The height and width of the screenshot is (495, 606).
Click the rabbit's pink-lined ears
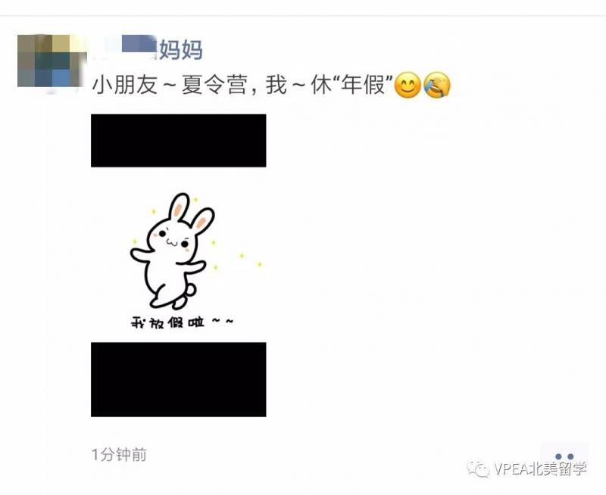point(192,212)
